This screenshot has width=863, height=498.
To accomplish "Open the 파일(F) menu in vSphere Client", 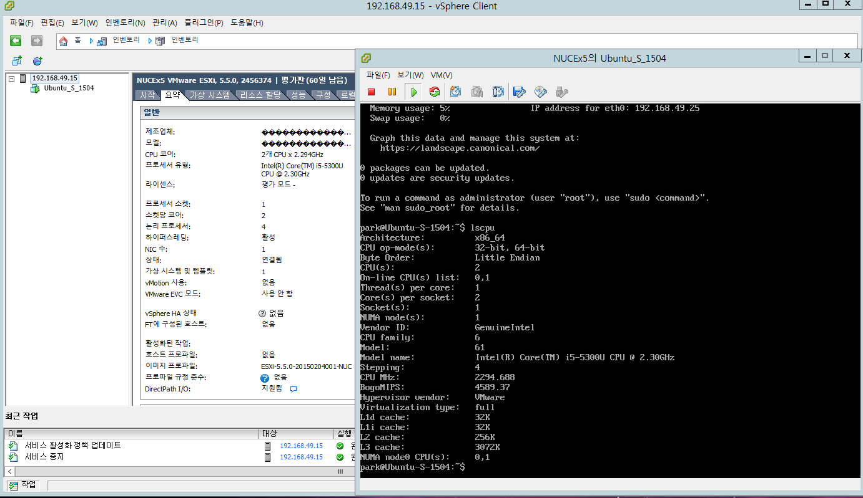I will [x=21, y=22].
